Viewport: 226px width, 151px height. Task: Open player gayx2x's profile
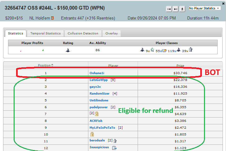95,87
